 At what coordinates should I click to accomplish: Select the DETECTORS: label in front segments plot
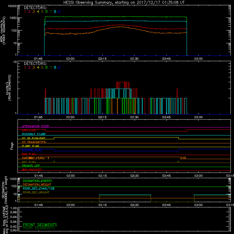(x=35, y=8)
